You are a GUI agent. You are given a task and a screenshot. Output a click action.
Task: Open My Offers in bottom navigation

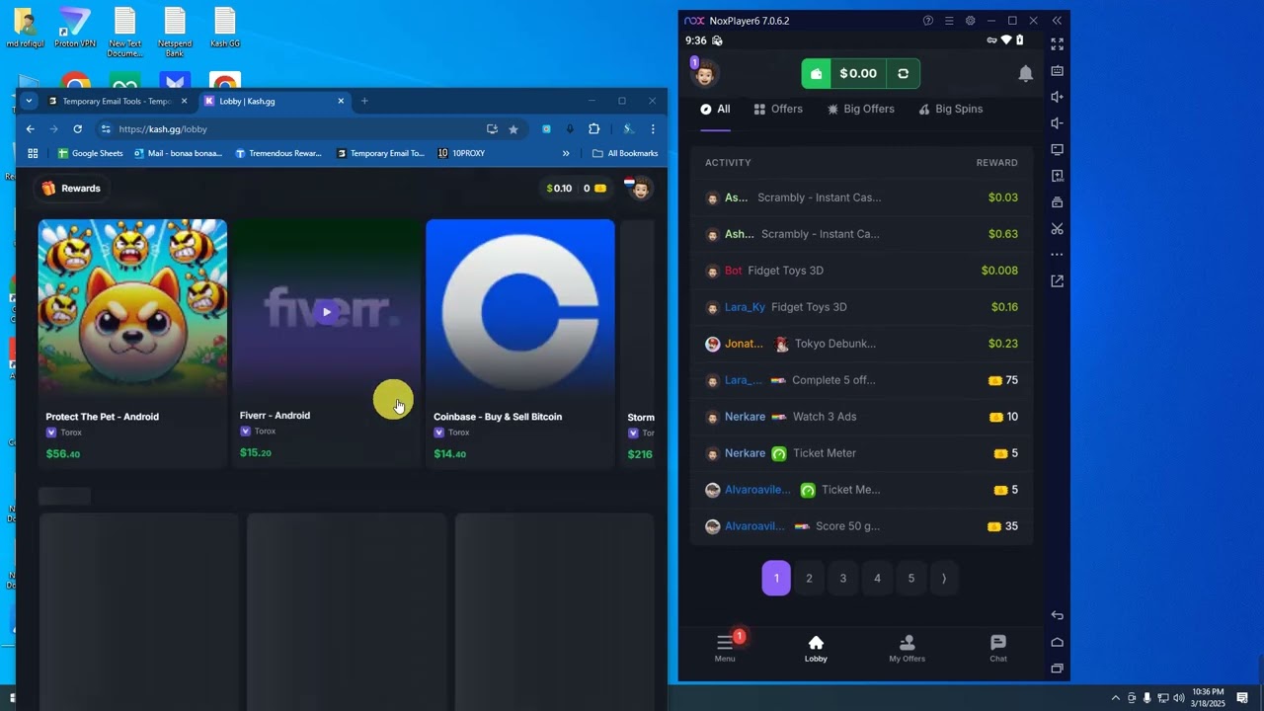[x=907, y=647]
